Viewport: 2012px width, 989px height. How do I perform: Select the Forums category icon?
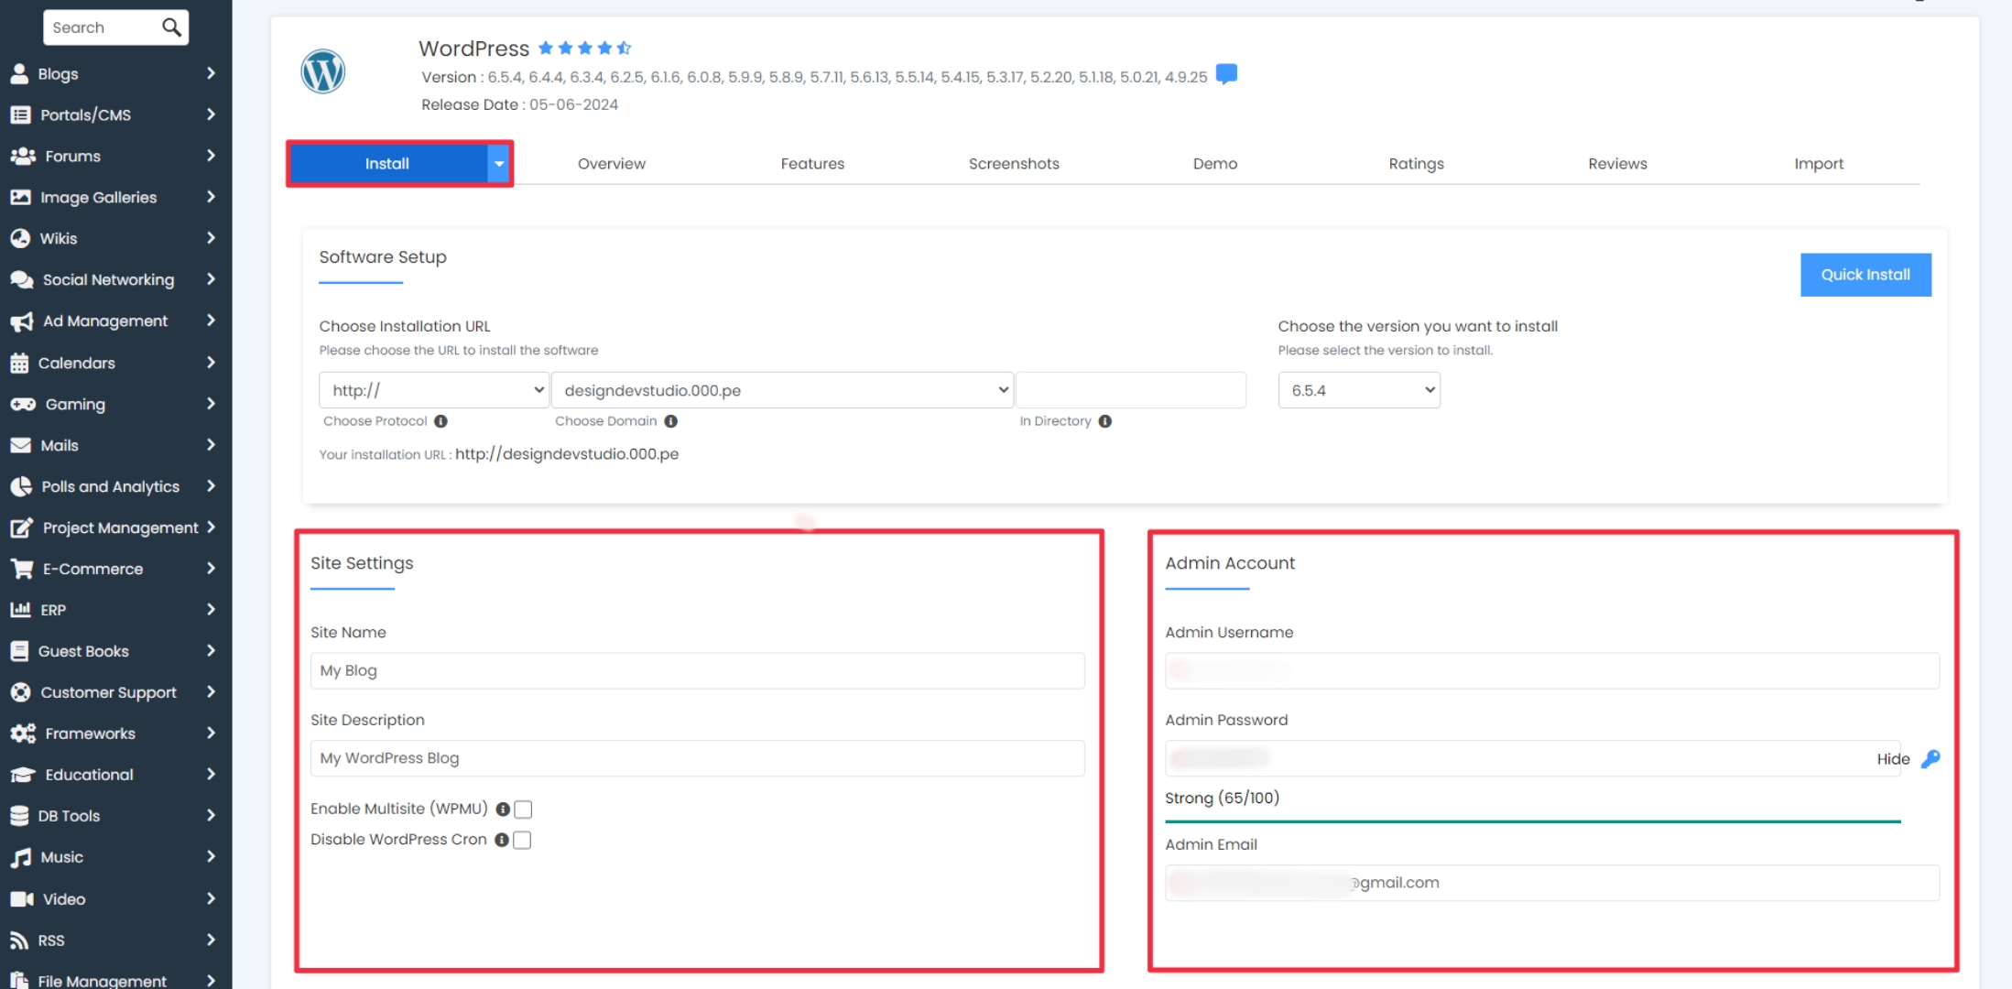23,156
